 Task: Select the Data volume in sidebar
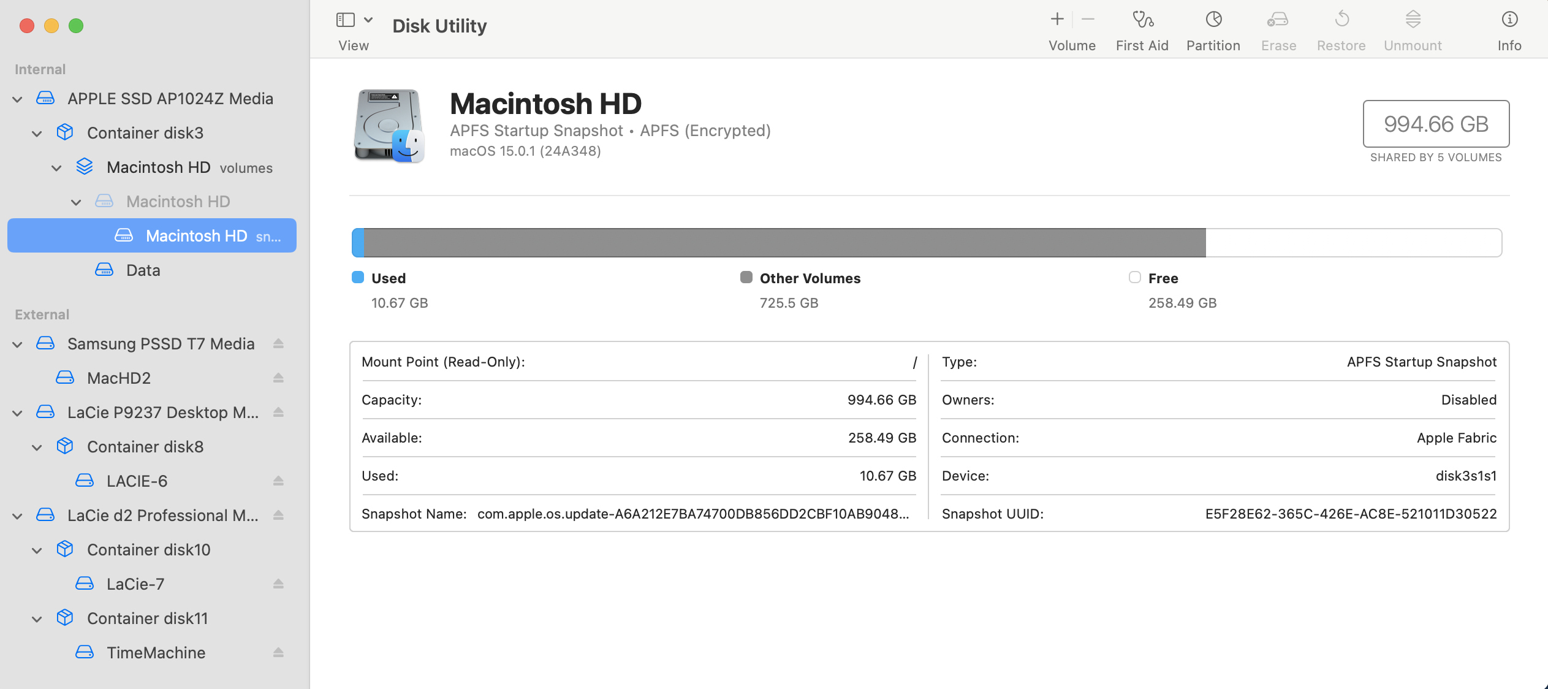143,270
